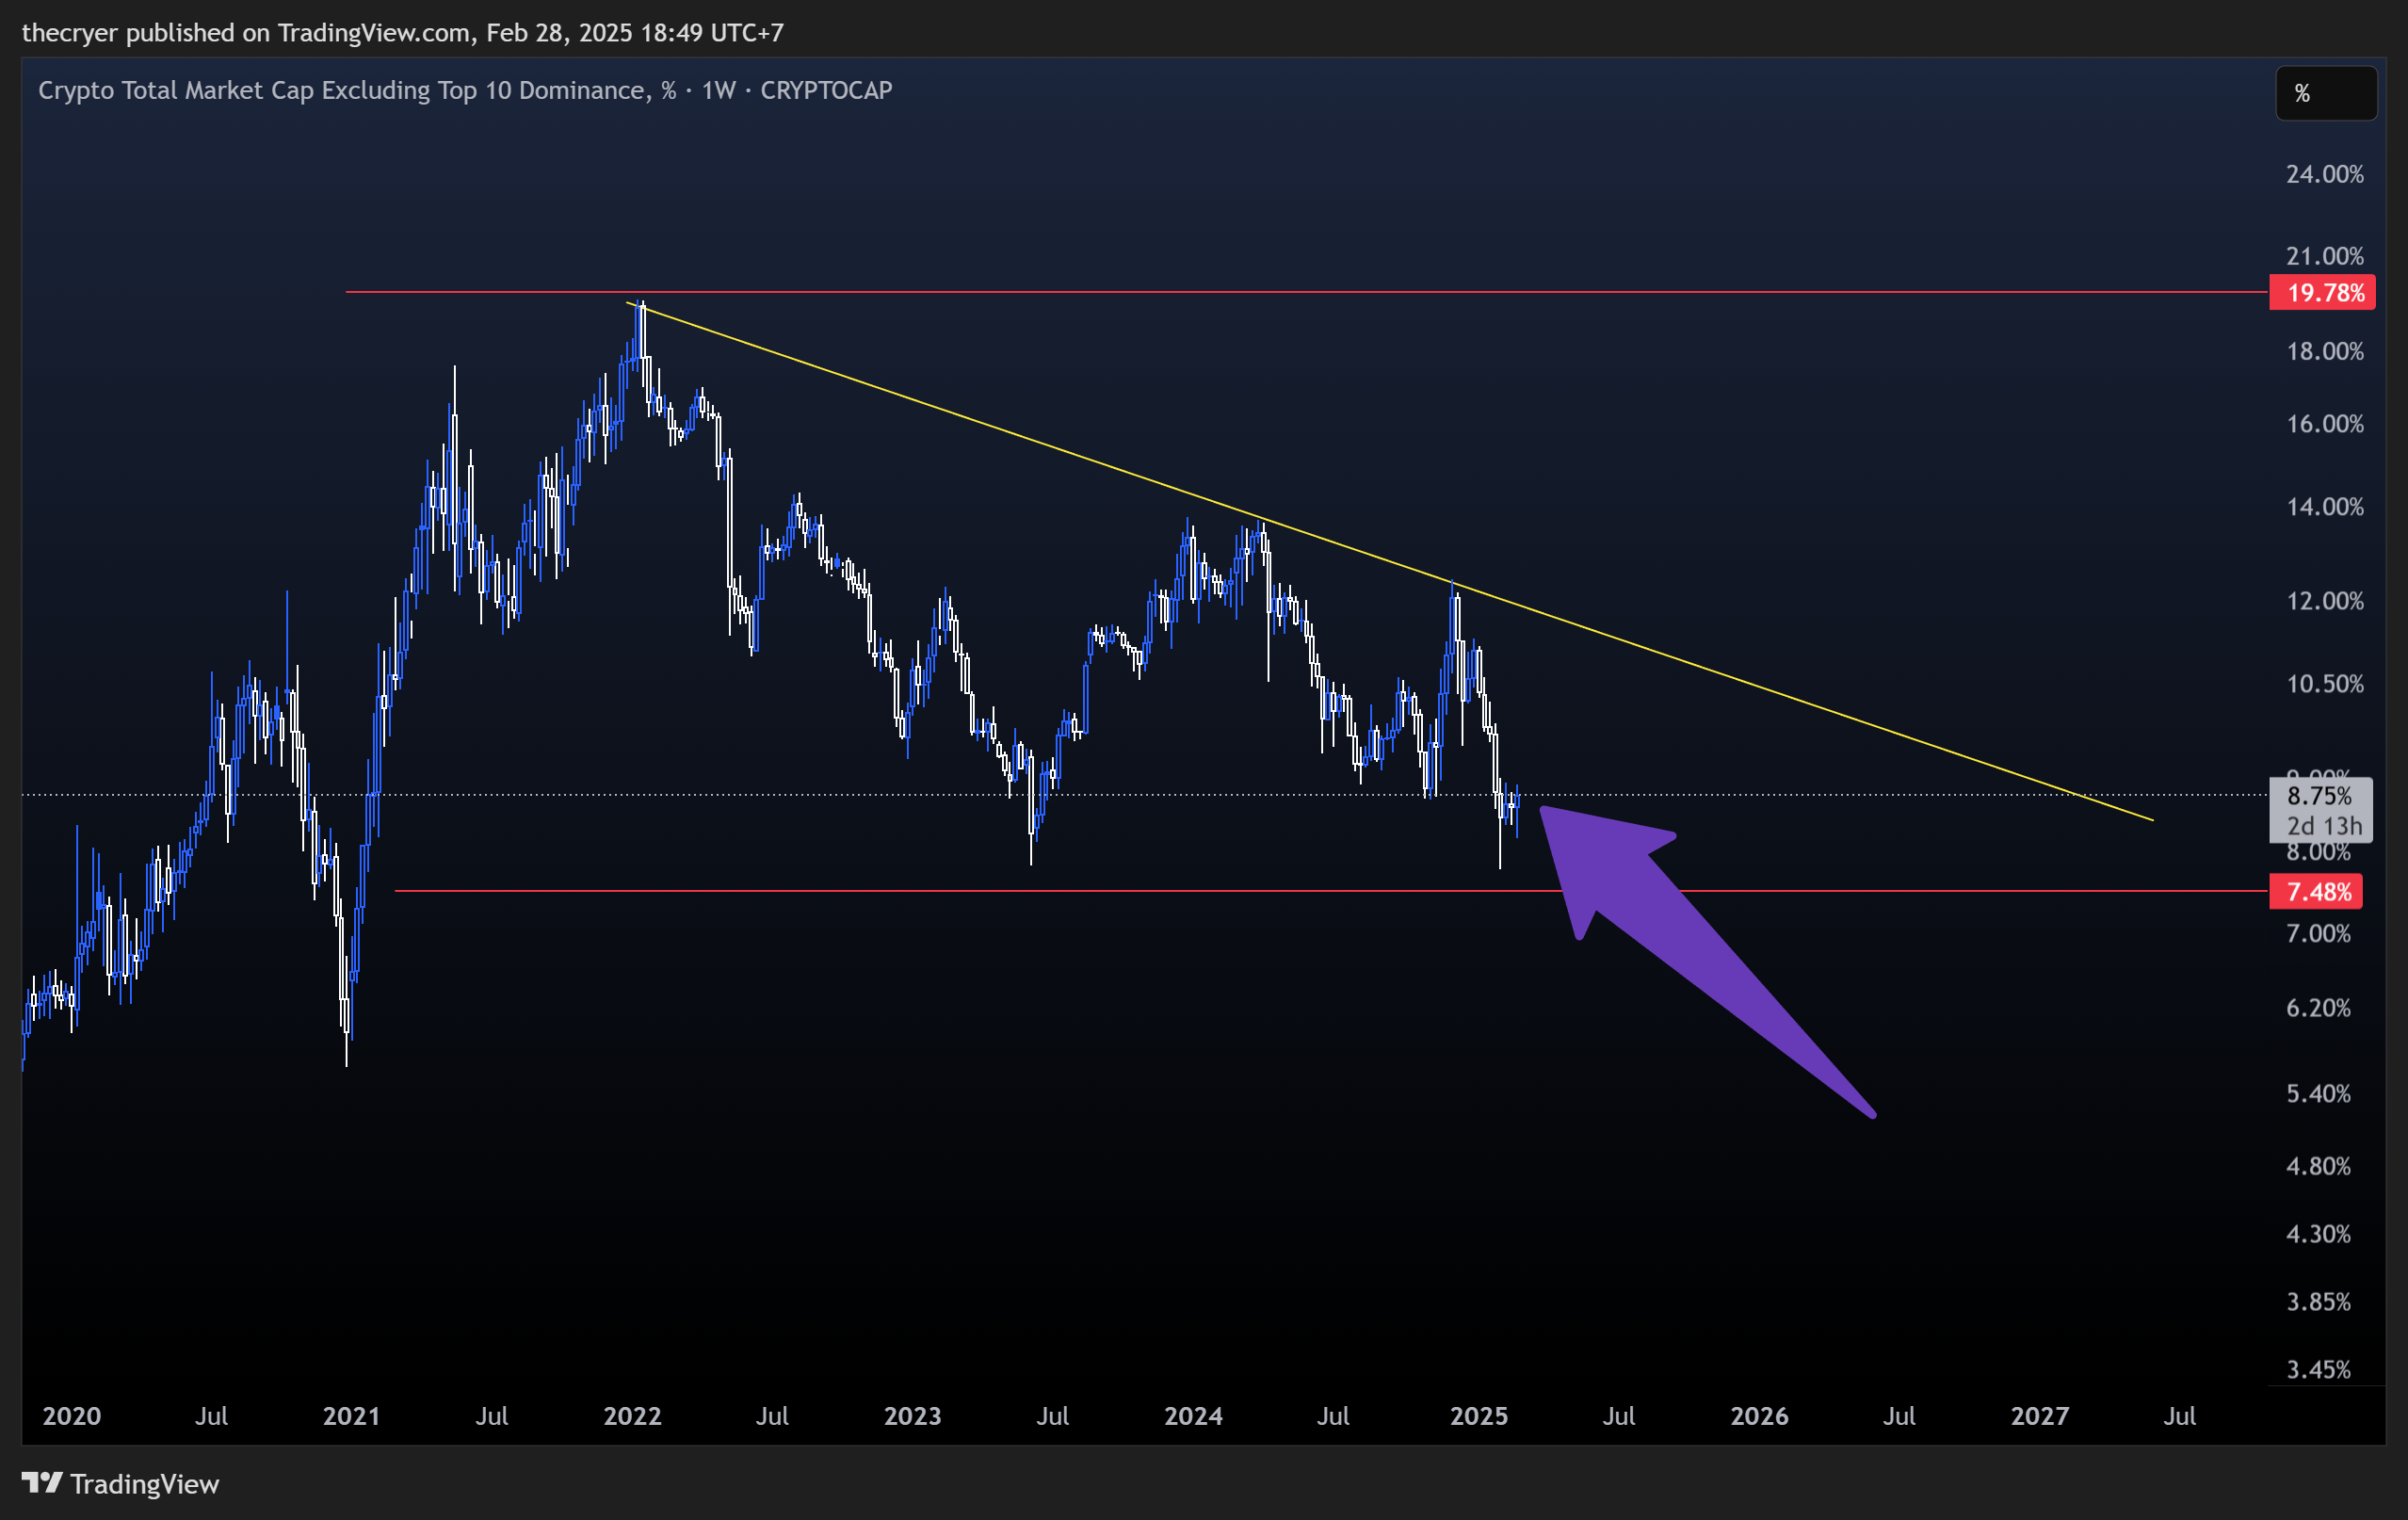Click the 16.00% axis label
This screenshot has width=2408, height=1520.
pyautogui.click(x=2325, y=424)
